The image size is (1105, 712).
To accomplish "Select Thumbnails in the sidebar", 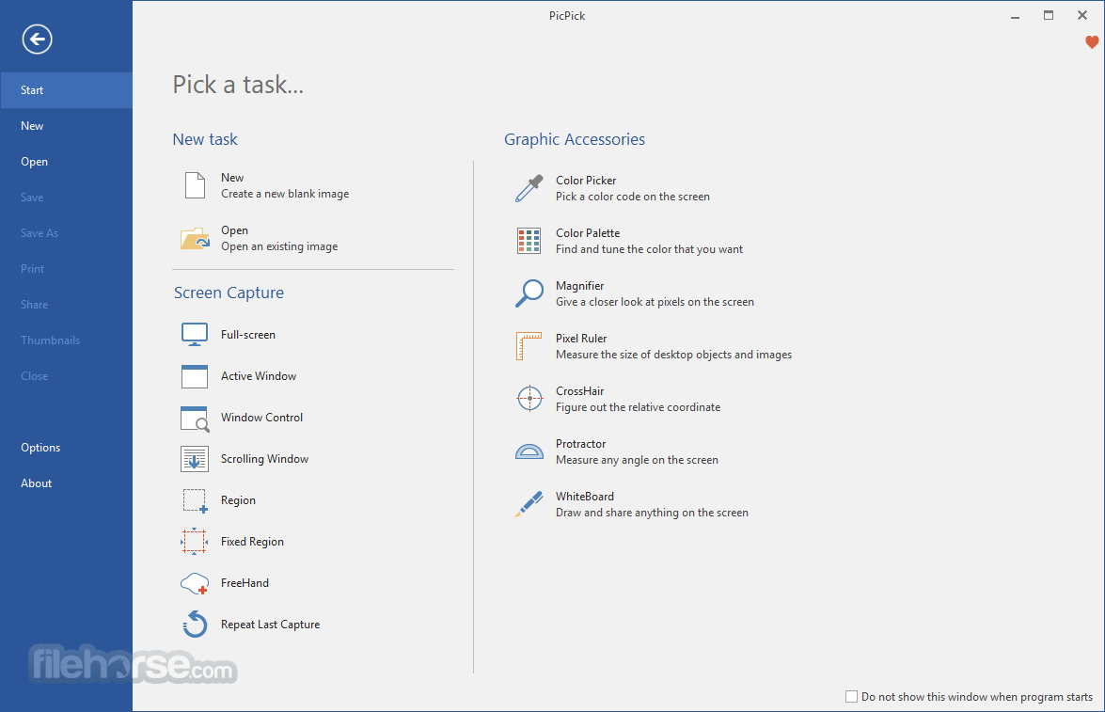I will pos(66,340).
